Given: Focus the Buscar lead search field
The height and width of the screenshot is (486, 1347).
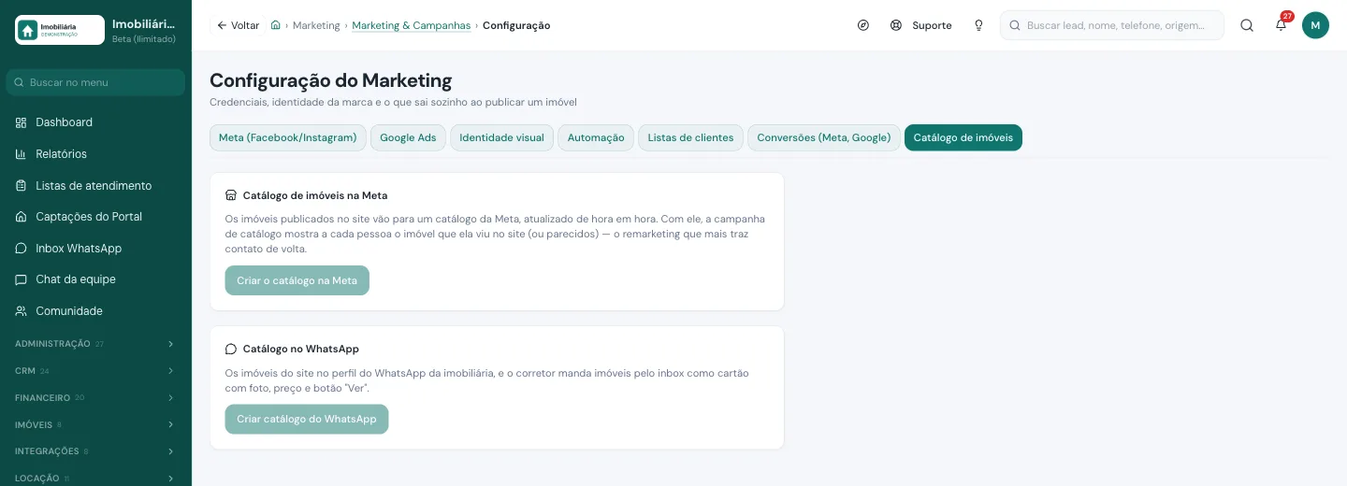Looking at the screenshot, I should (x=1112, y=25).
